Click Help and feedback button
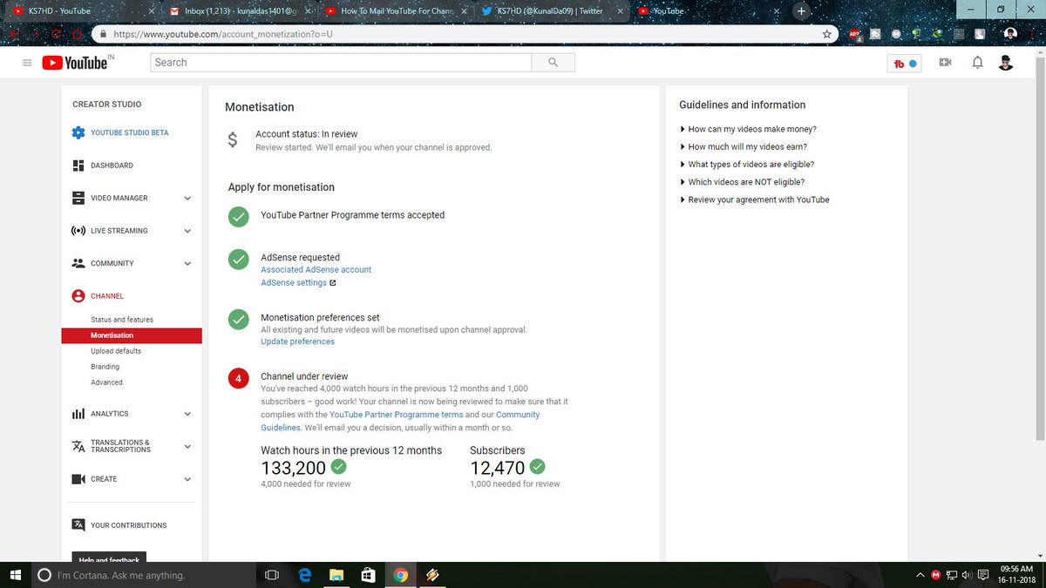 (x=109, y=558)
